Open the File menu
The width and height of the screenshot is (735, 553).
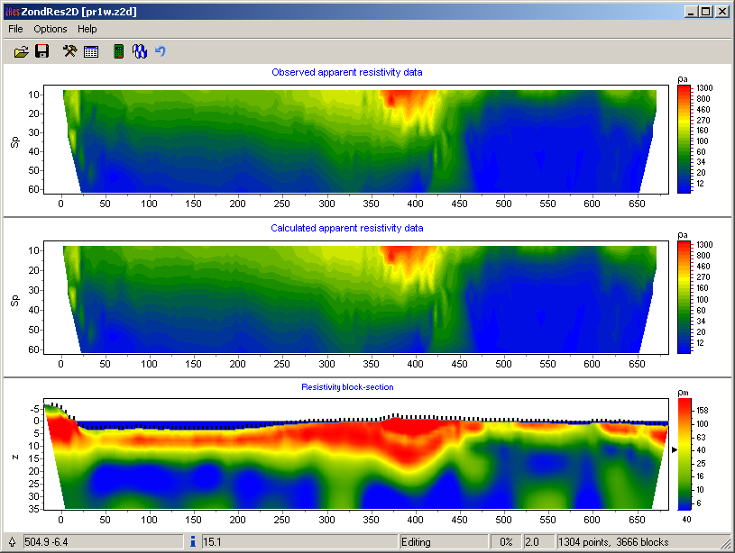click(15, 29)
